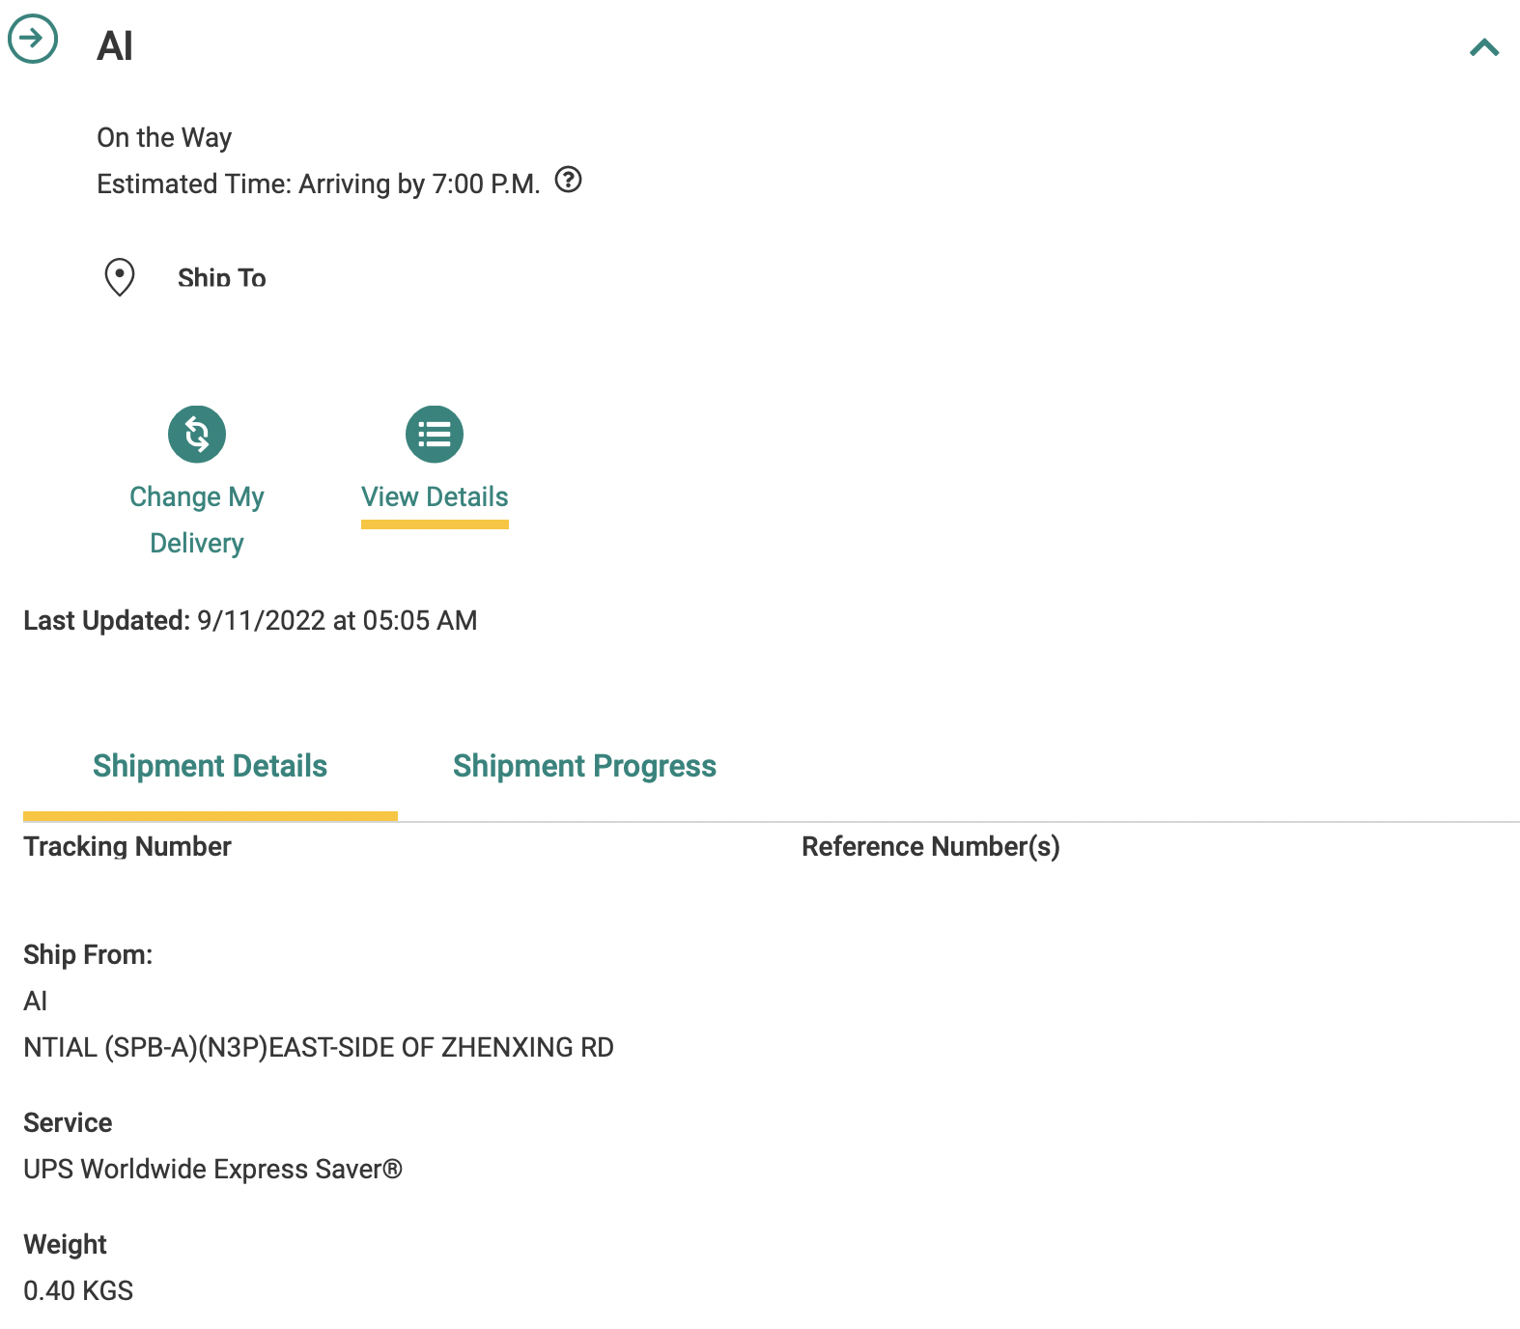The height and width of the screenshot is (1329, 1520).
Task: Collapse the shipment panel with the chevron
Action: 1483,47
